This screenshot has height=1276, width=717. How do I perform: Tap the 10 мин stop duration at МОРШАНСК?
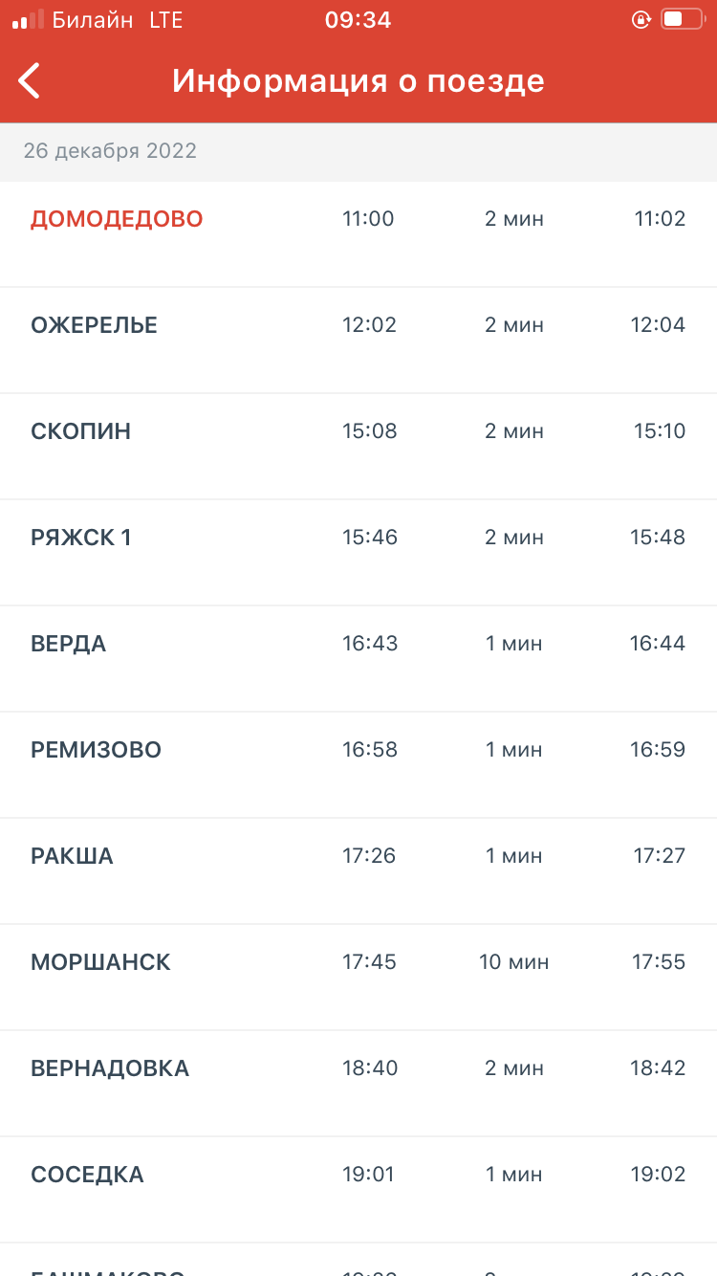pyautogui.click(x=514, y=962)
